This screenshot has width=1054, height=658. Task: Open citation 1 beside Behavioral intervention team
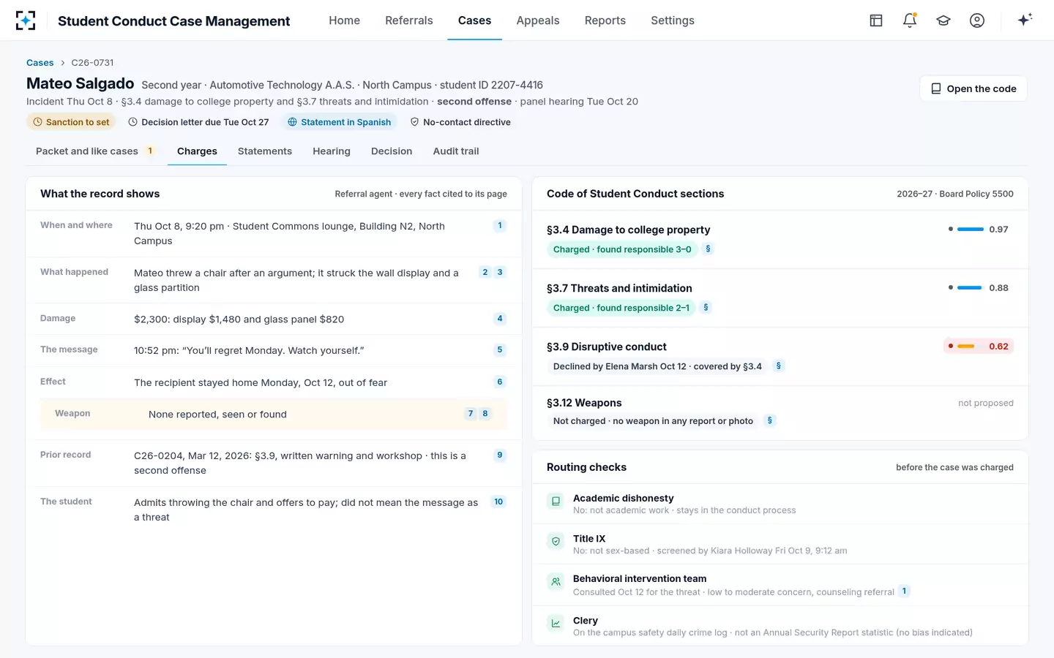904,591
